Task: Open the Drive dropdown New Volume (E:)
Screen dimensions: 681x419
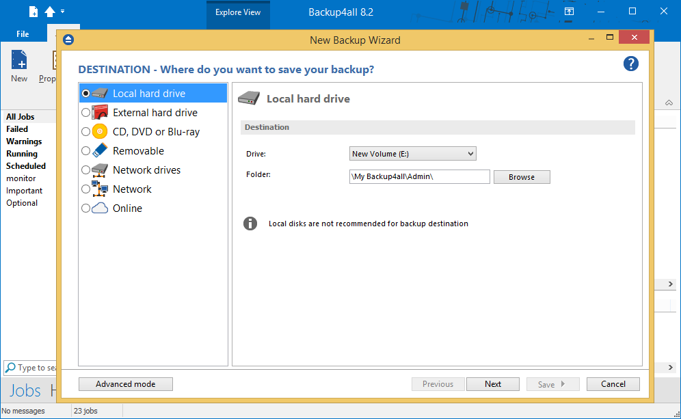Action: (412, 154)
